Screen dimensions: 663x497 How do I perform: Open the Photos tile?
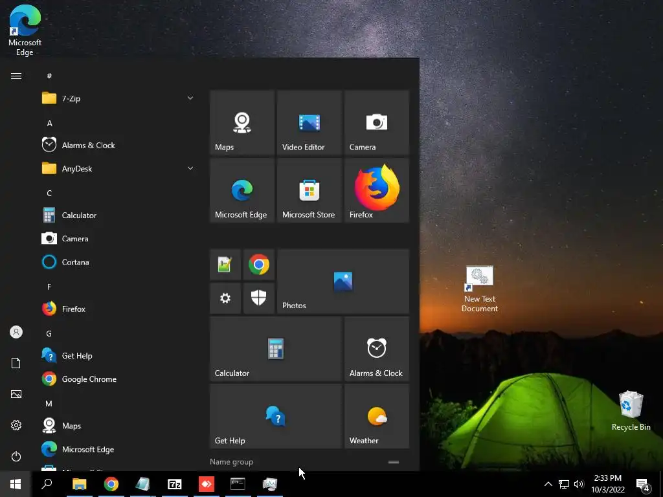[343, 282]
